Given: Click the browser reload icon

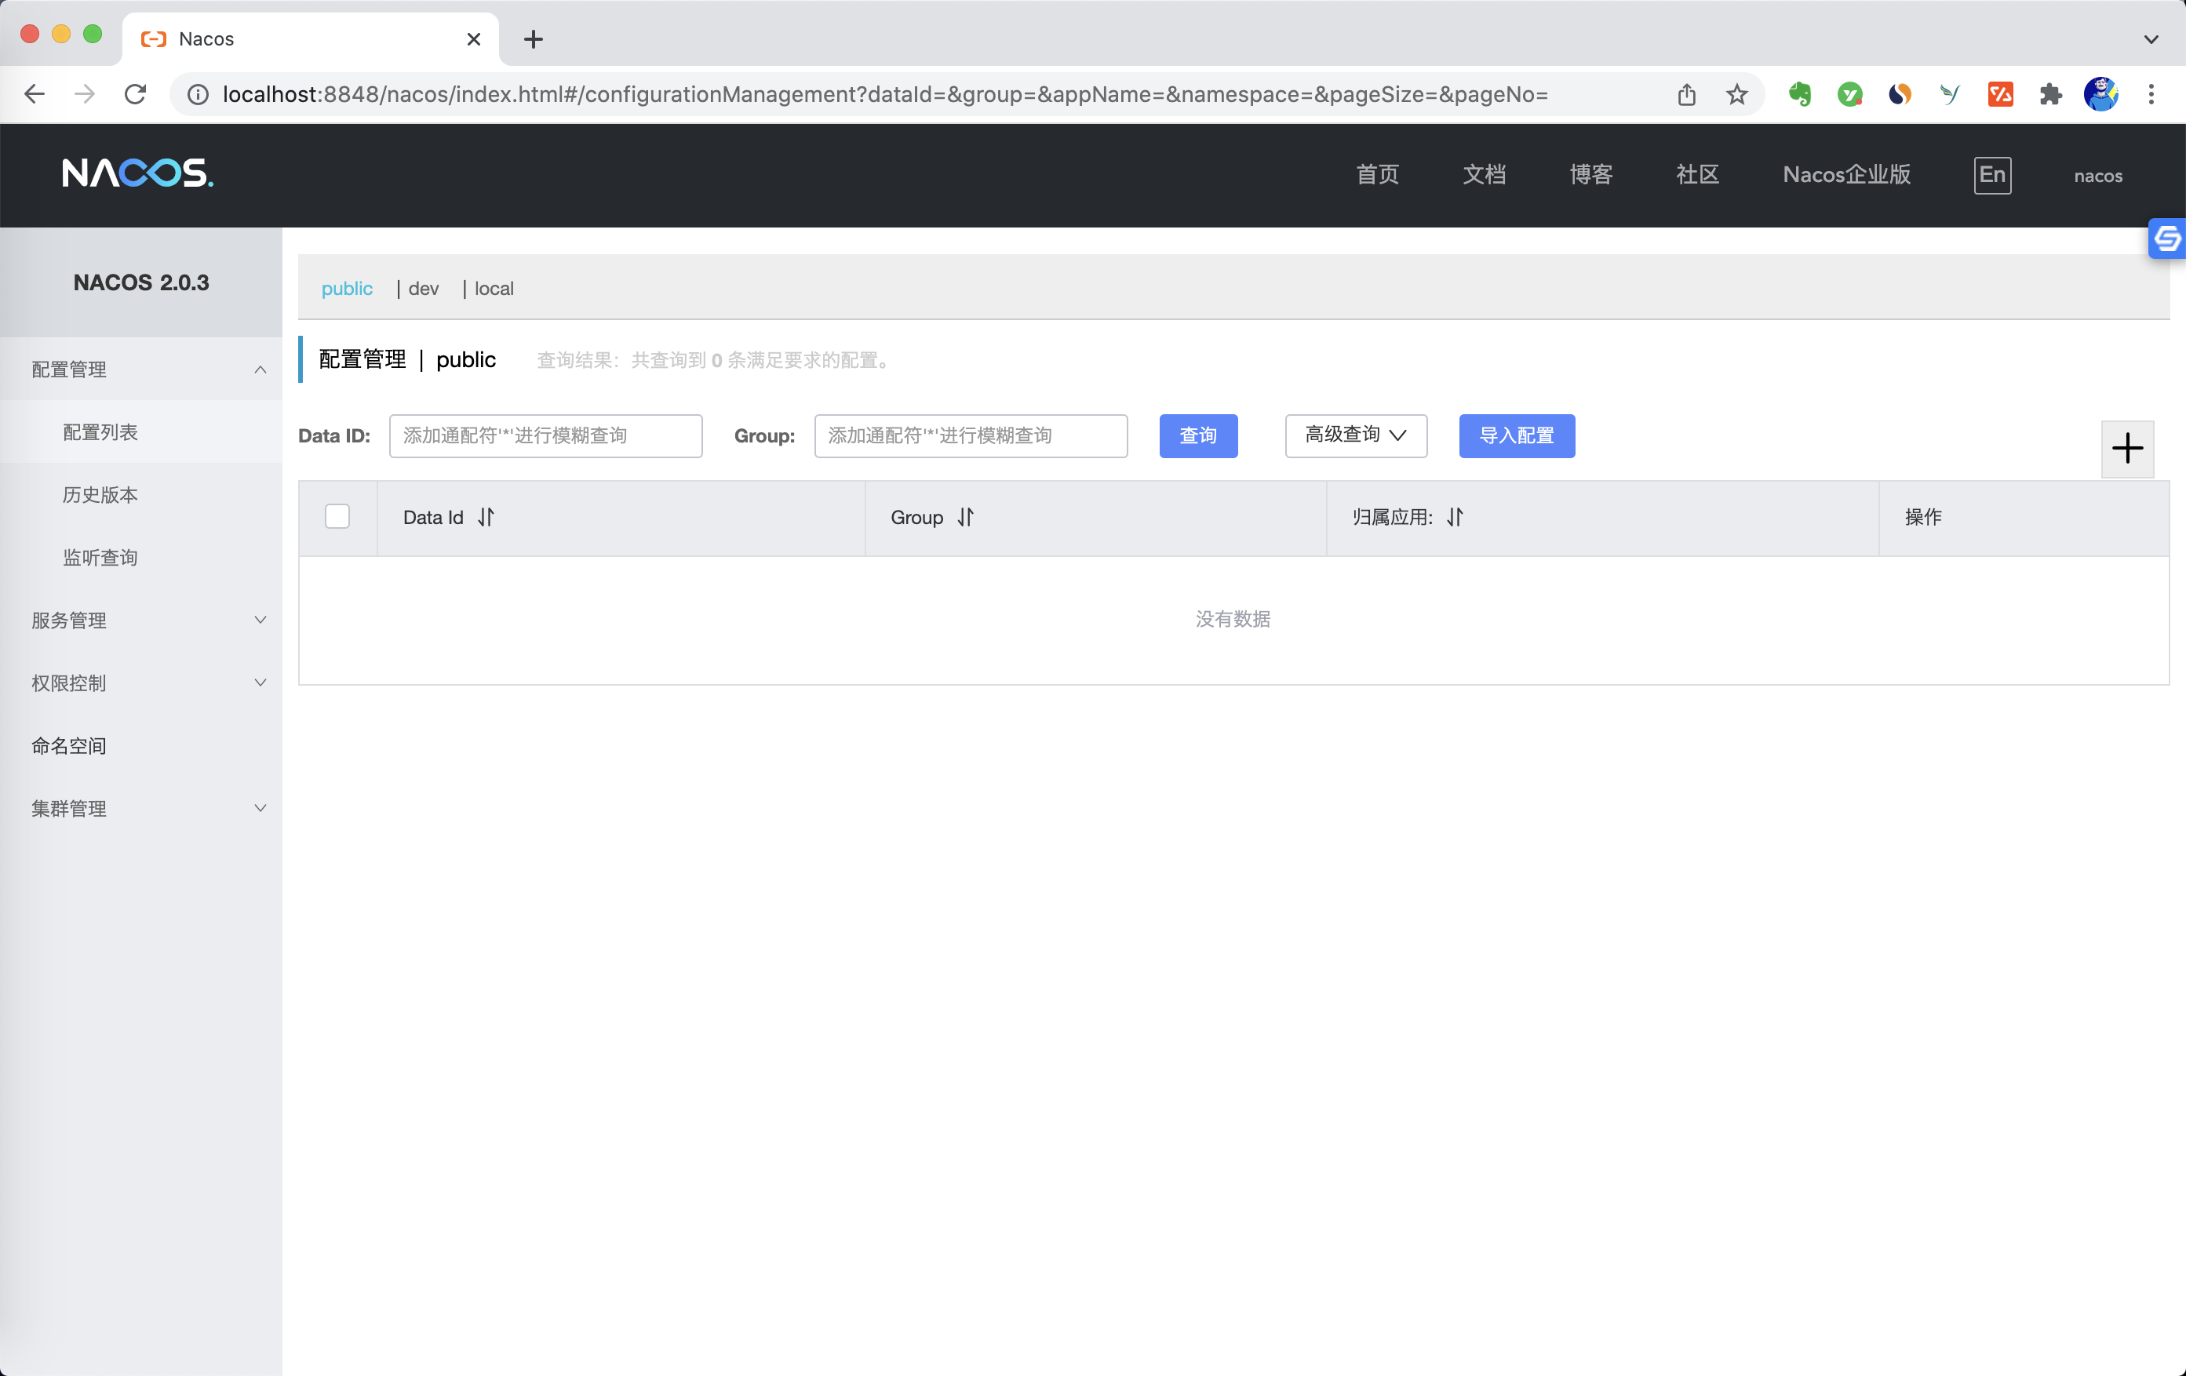Looking at the screenshot, I should point(135,94).
